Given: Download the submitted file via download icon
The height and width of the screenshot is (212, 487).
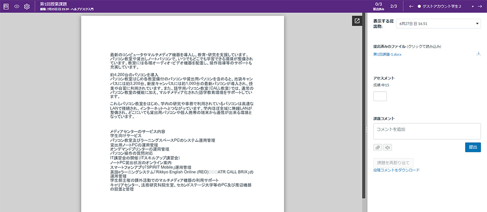Looking at the screenshot, I should pyautogui.click(x=478, y=54).
